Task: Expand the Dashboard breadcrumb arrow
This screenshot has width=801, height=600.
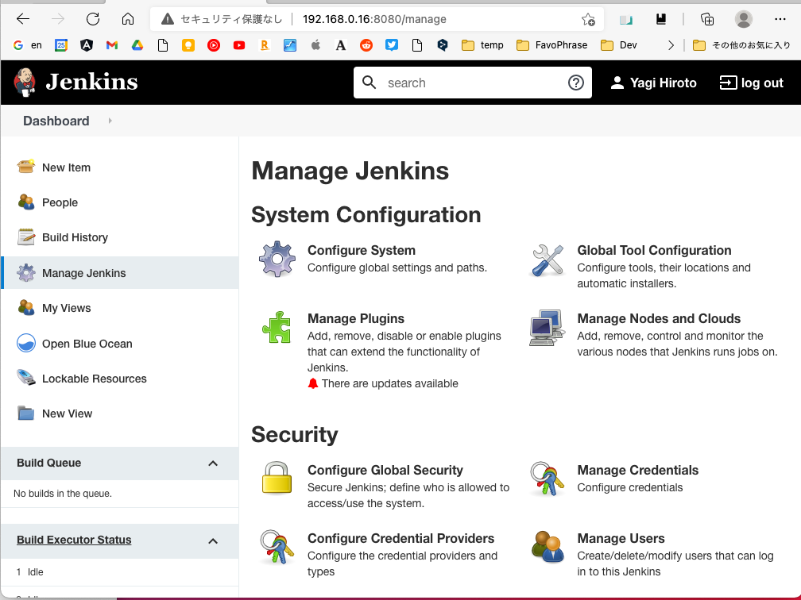Action: (x=110, y=121)
